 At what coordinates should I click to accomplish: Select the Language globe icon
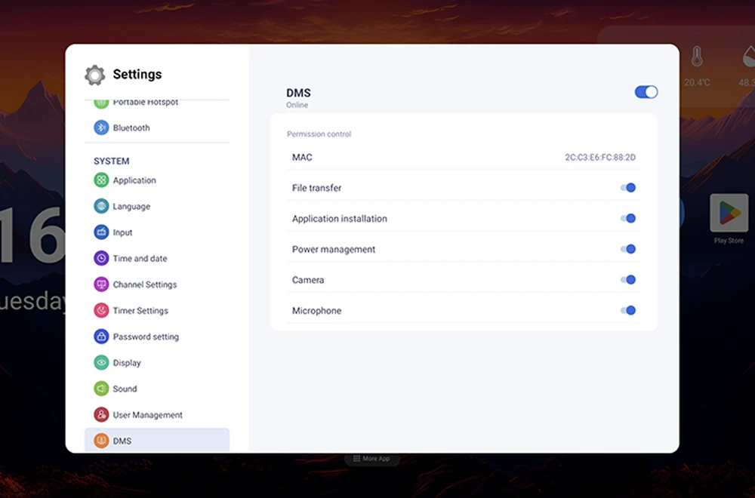101,206
